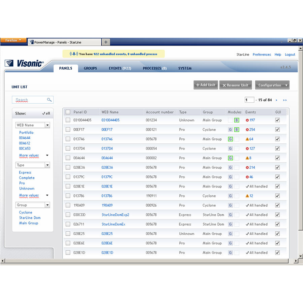Viewport: 303px width, 303px height.
Task: Click the Remove Unit button
Action: pyautogui.click(x=236, y=85)
